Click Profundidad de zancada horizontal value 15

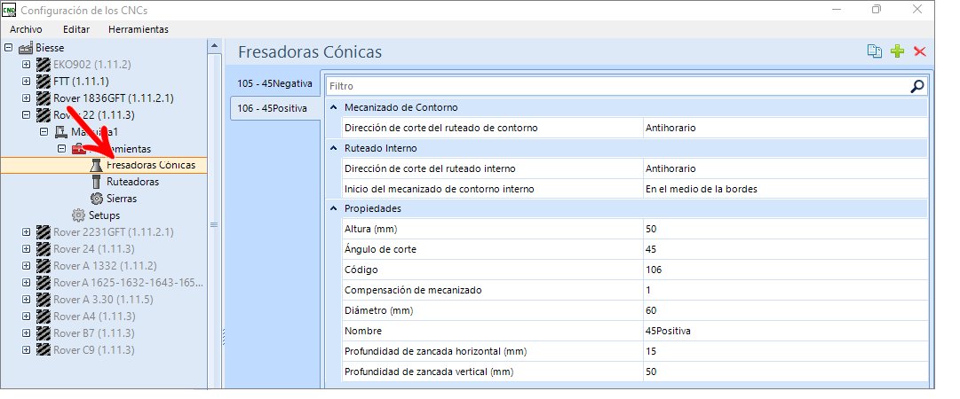pyautogui.click(x=785, y=351)
